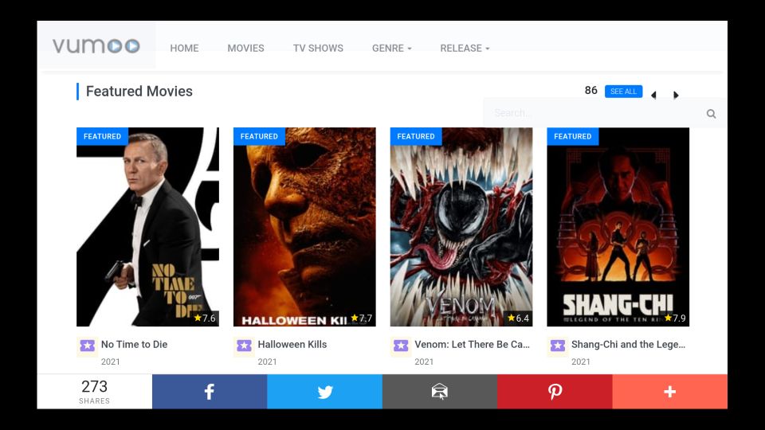Expand the GENRE dropdown menu
The image size is (765, 430).
click(392, 49)
